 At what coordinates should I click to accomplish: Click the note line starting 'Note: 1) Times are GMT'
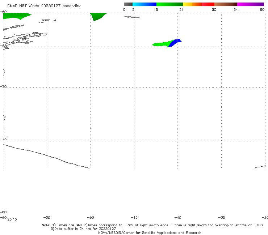pos(152,225)
